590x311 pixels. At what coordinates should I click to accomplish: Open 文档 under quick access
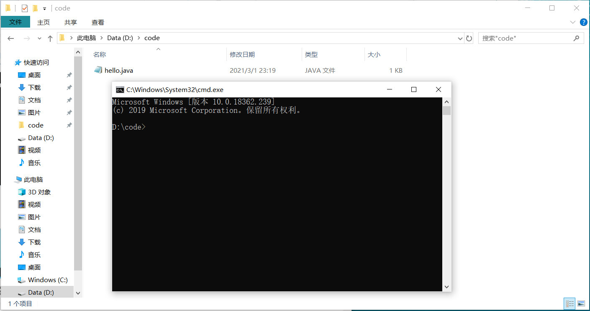click(x=34, y=100)
